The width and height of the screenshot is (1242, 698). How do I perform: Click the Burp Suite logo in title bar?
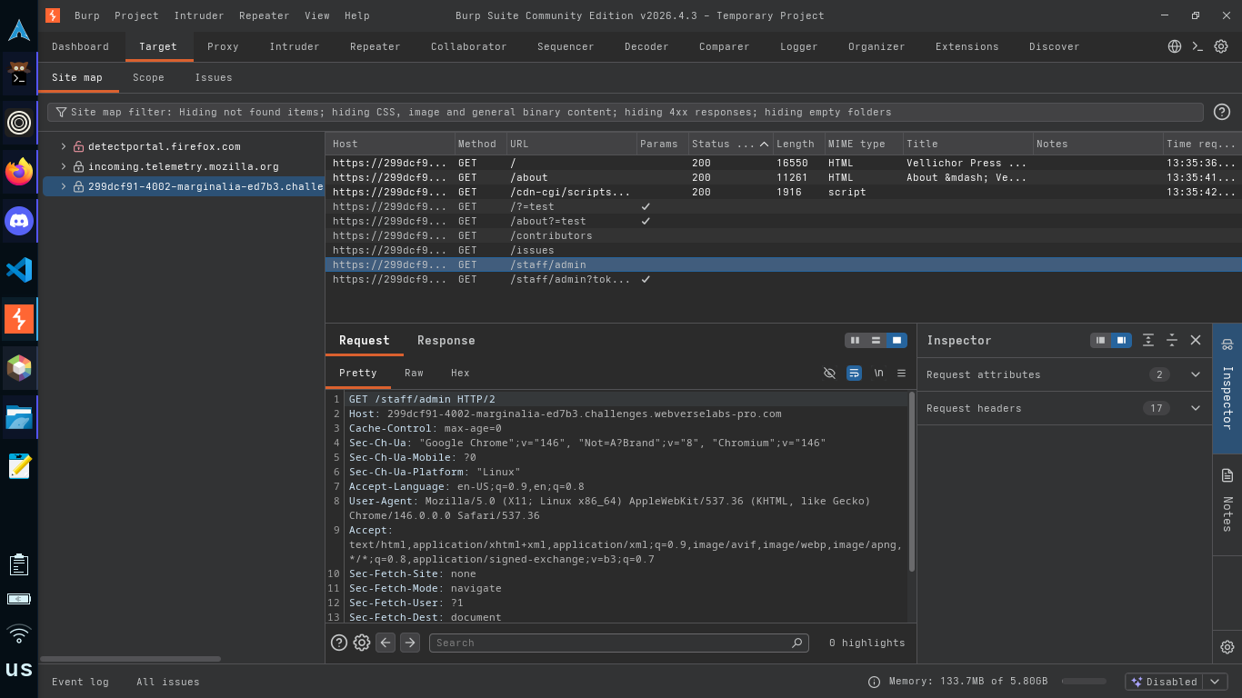[x=53, y=15]
